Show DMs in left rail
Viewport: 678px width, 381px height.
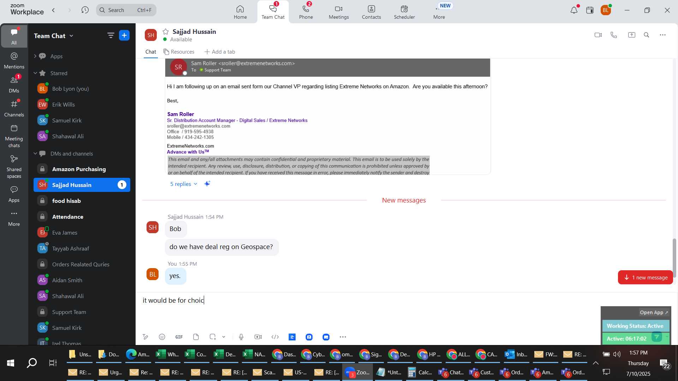coord(14,84)
